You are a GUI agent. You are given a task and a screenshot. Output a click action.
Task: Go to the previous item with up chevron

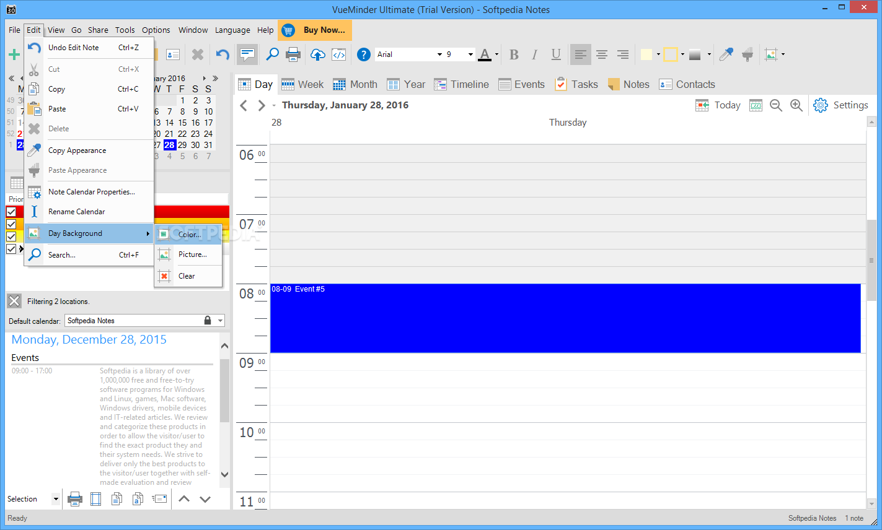pyautogui.click(x=184, y=499)
